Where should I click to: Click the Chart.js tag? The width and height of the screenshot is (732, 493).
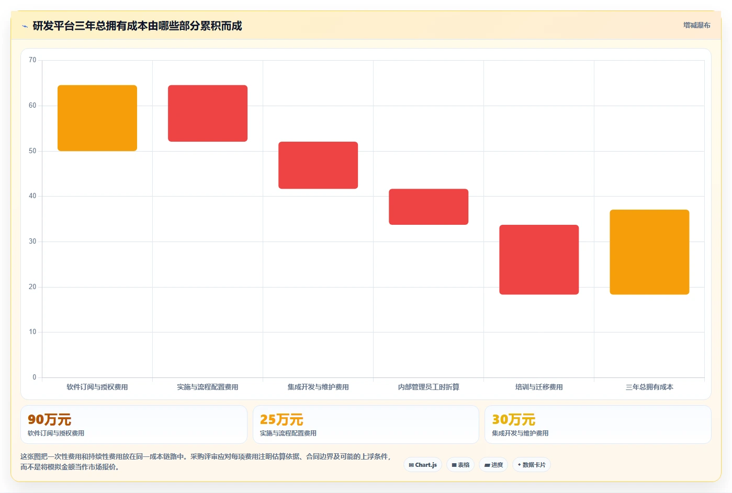[423, 465]
